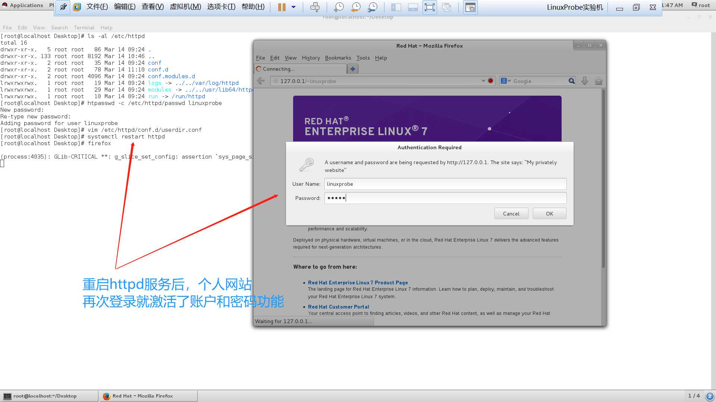Click the Firefox Google search dropdown arrow
This screenshot has height=402, width=716.
pos(509,81)
